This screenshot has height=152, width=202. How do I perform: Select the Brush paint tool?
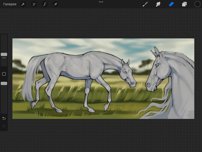tap(145, 4)
